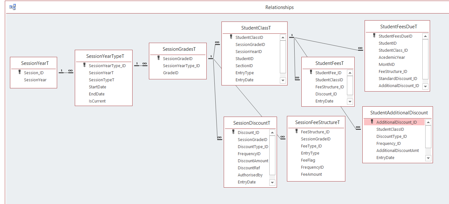Viewport: 449px width, 204px height.
Task: Select the StudentFeesDueT table title
Action: click(x=399, y=27)
